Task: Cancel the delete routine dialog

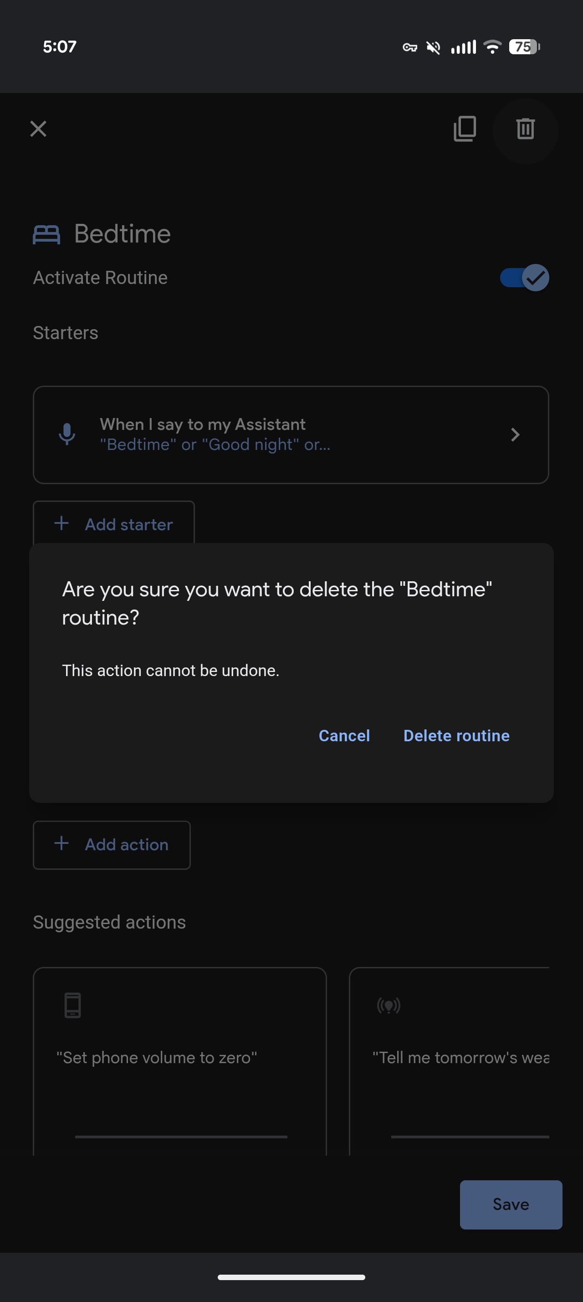Action: (x=344, y=735)
